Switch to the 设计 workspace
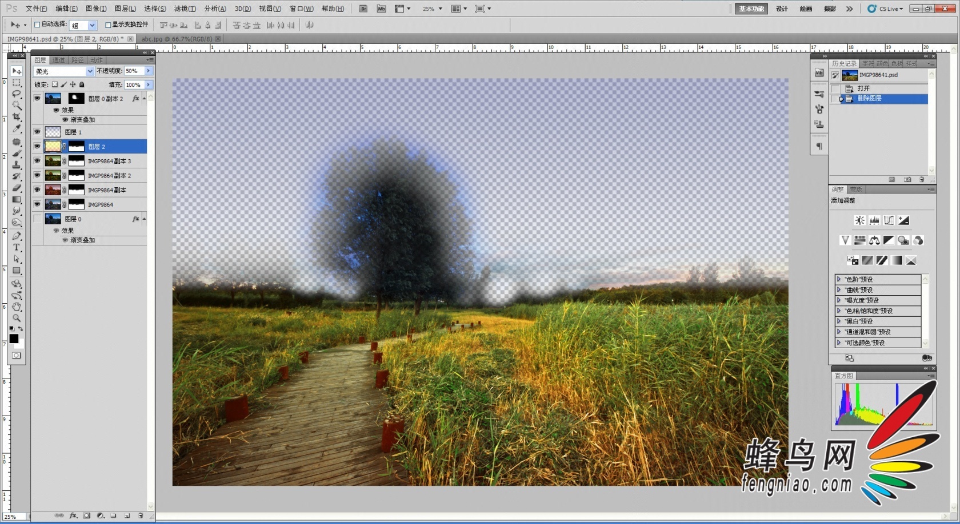960x524 pixels. 782,9
